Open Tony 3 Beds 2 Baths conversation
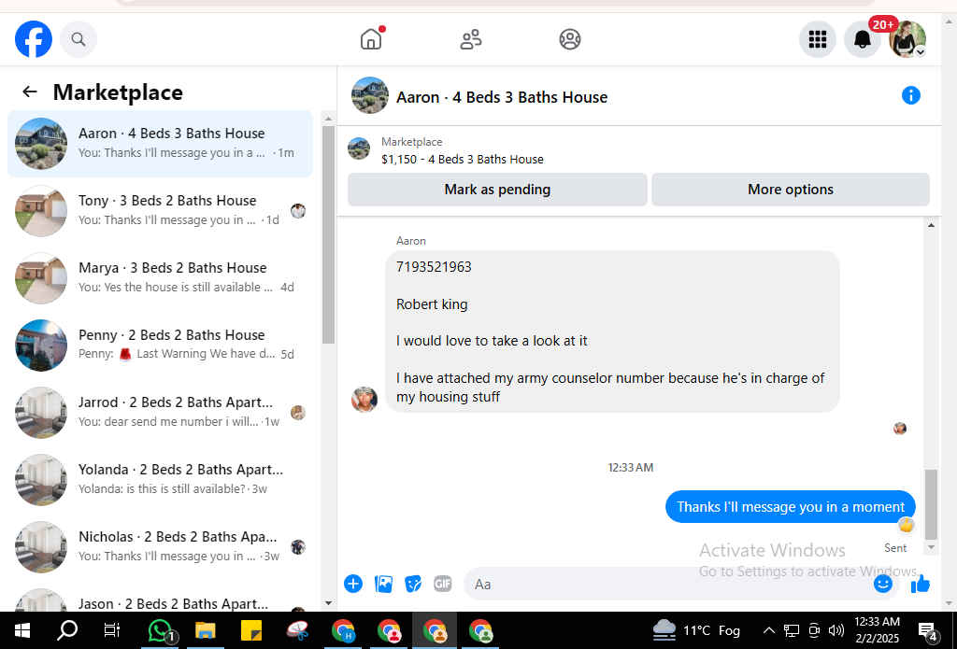This screenshot has height=649, width=957. pyautogui.click(x=160, y=210)
